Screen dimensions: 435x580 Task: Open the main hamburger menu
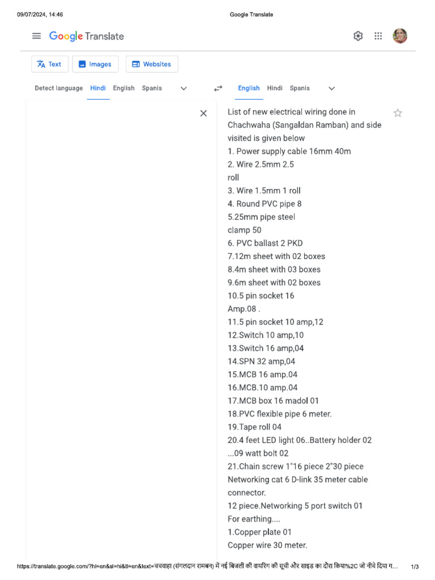coord(37,36)
